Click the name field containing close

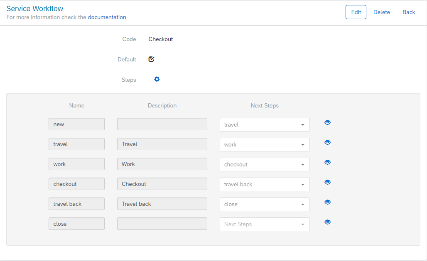[76, 224]
